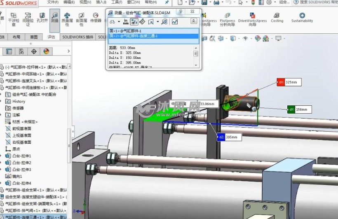Screen dimensions: 338x219
Task: Expand the 凸台-拉伸3 feature
Action: point(1,170)
